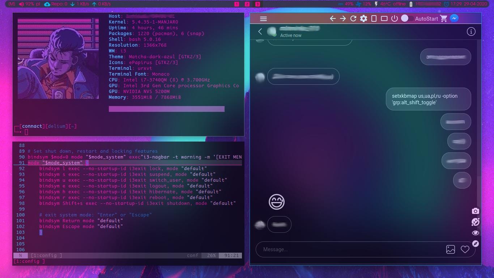Collapse back to the conversation list

click(x=260, y=31)
